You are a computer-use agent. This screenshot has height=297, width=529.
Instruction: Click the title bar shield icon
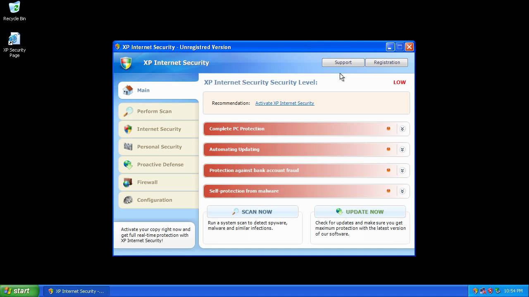pos(117,47)
